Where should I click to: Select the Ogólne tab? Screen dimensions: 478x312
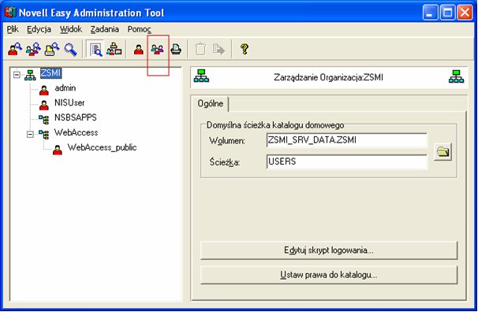[x=211, y=103]
